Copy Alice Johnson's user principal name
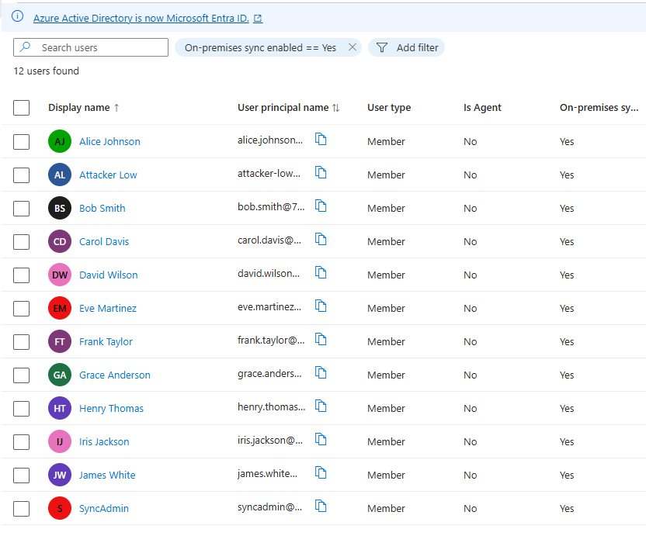Screen dimensions: 646x536 click(x=321, y=139)
